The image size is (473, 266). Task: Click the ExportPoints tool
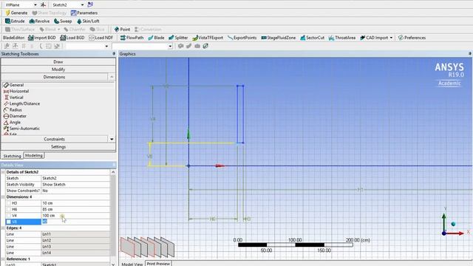(242, 38)
